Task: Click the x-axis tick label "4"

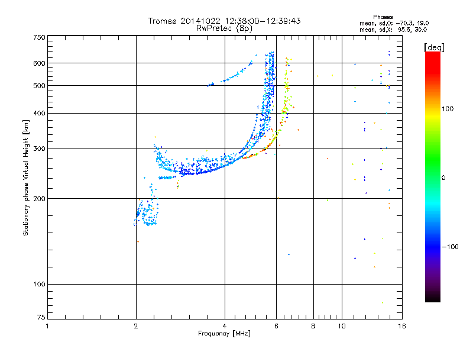Action: pyautogui.click(x=225, y=326)
